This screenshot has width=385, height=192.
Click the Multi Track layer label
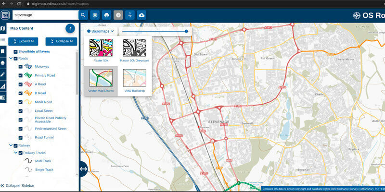coord(43,161)
